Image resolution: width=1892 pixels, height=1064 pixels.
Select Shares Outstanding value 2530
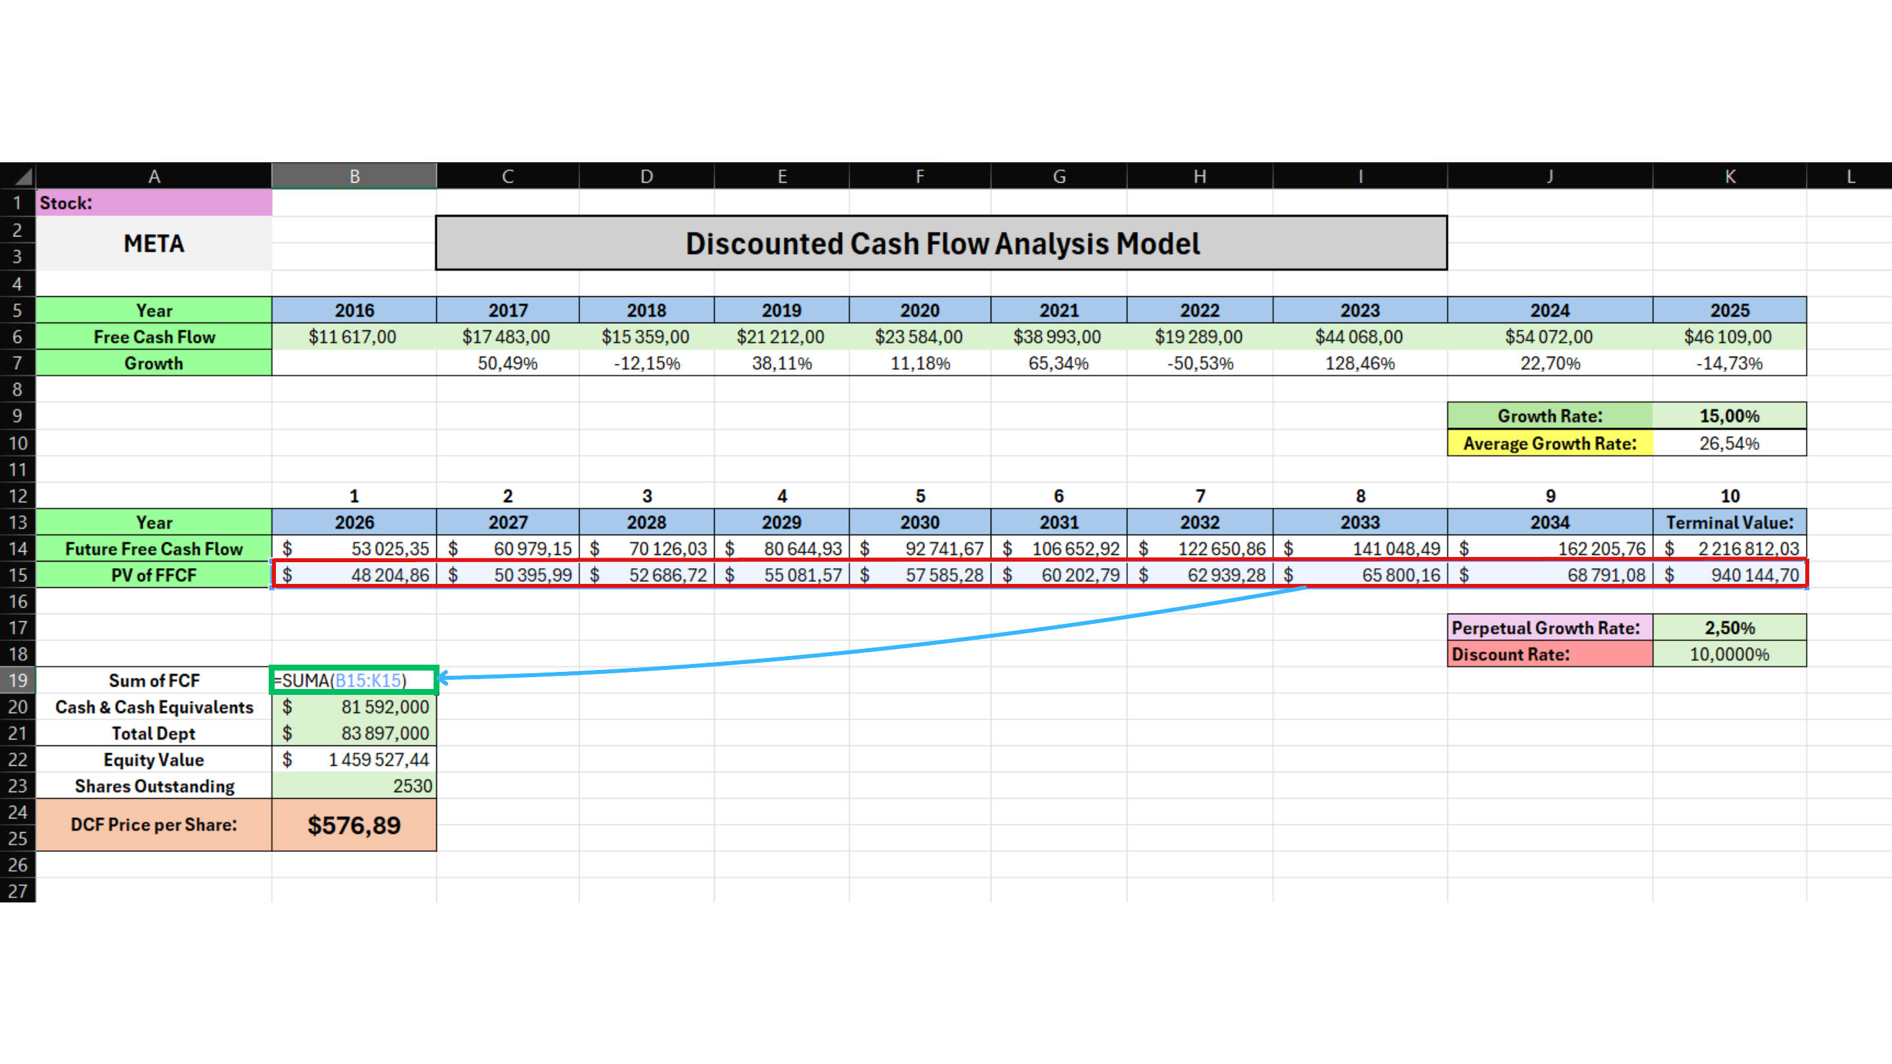point(354,786)
